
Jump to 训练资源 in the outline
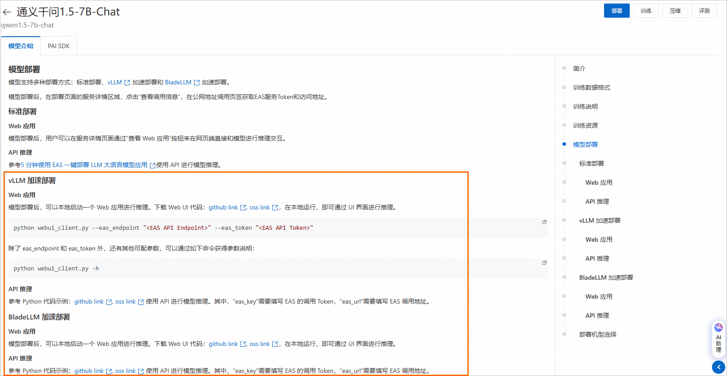click(x=585, y=125)
